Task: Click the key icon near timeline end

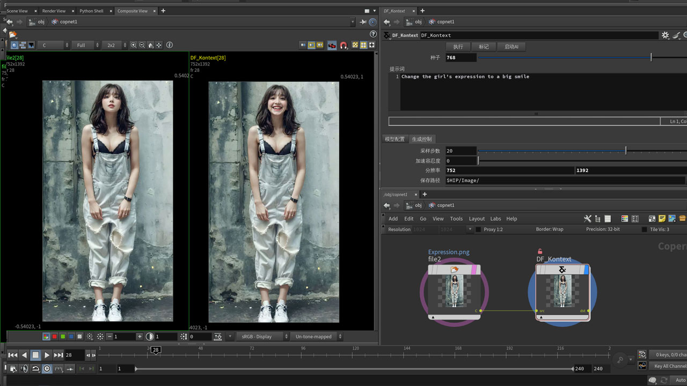Action: click(620, 359)
